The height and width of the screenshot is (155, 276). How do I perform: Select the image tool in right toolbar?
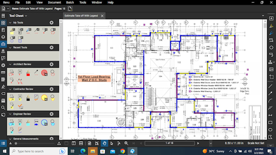tap(271, 69)
